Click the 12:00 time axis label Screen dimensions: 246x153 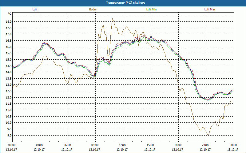point(122,145)
